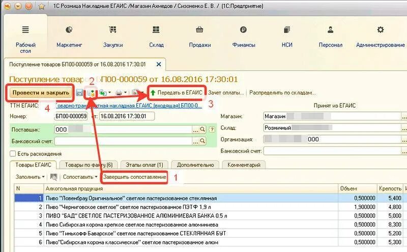Click the question mark icon beside Поставщик
Viewport: 407px width, 252px height.
[212, 130]
